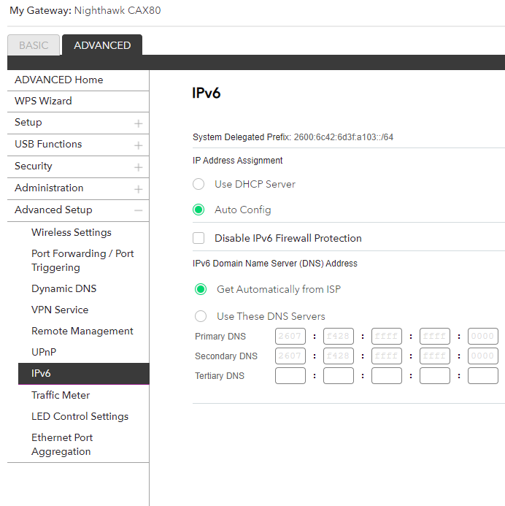Image resolution: width=505 pixels, height=506 pixels.
Task: Select Use DHCP Server radio button
Action: tap(198, 184)
